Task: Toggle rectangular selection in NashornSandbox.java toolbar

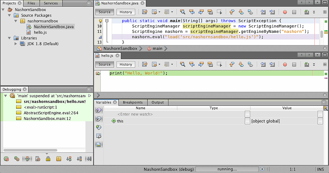Action: [x=219, y=12]
